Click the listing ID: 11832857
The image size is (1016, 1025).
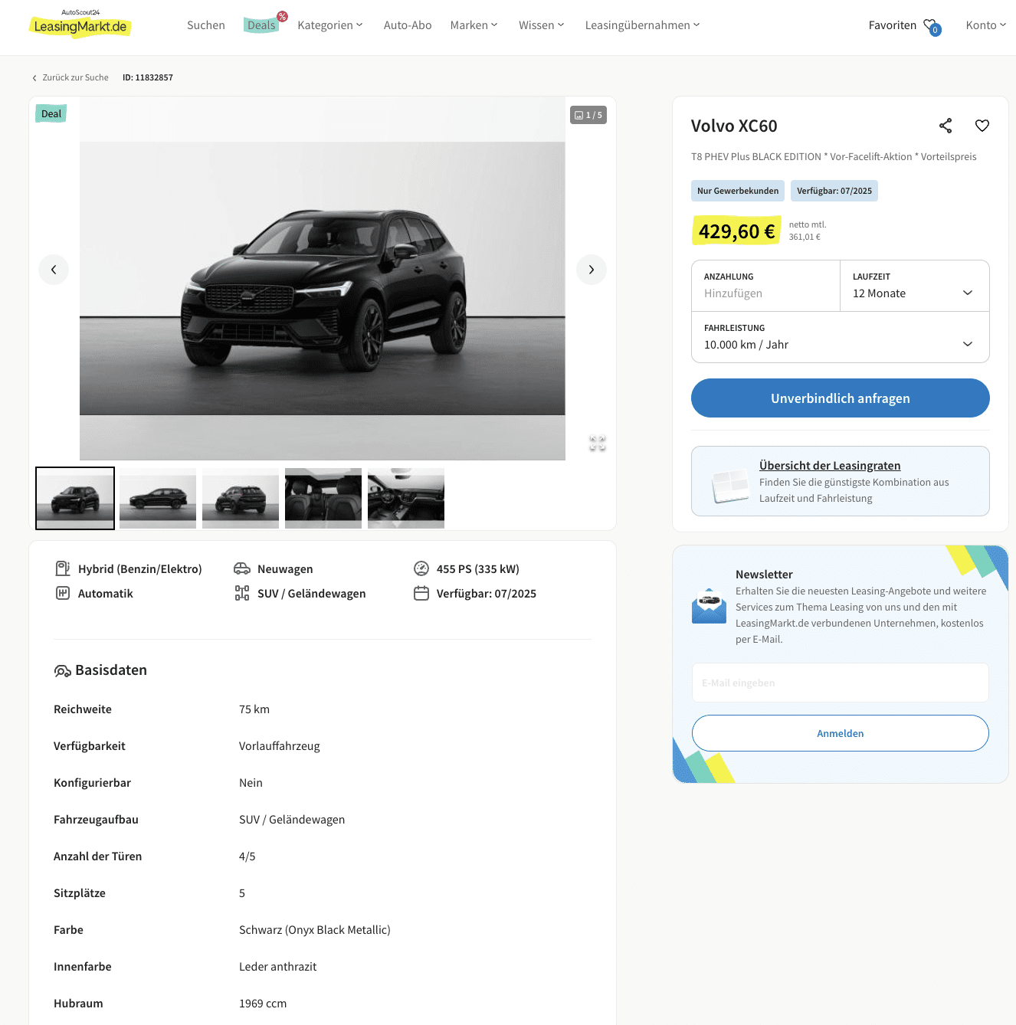coord(148,78)
